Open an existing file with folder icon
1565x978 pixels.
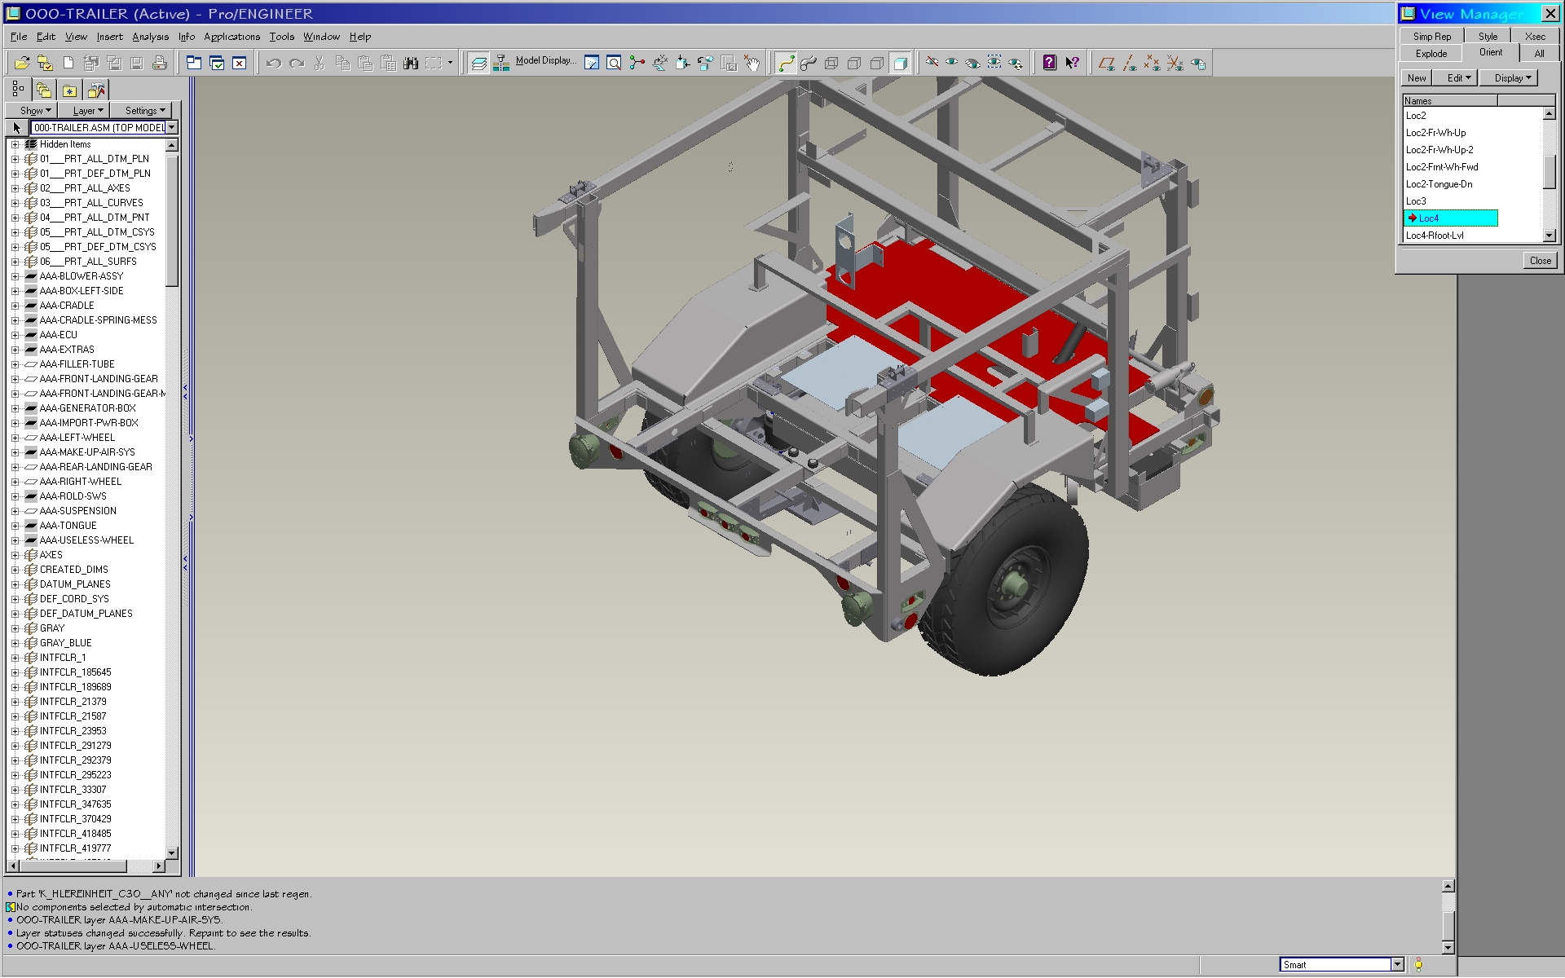tap(22, 63)
